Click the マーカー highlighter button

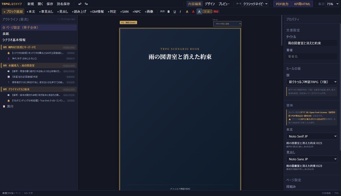click(207, 12)
